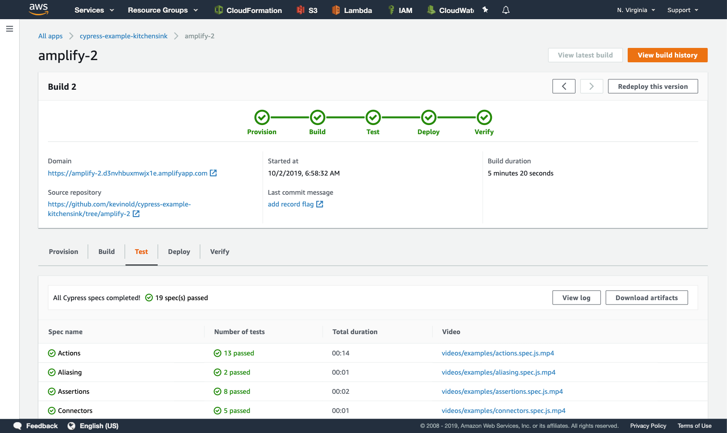
Task: Click the 'Total duration' column header
Action: click(x=355, y=332)
